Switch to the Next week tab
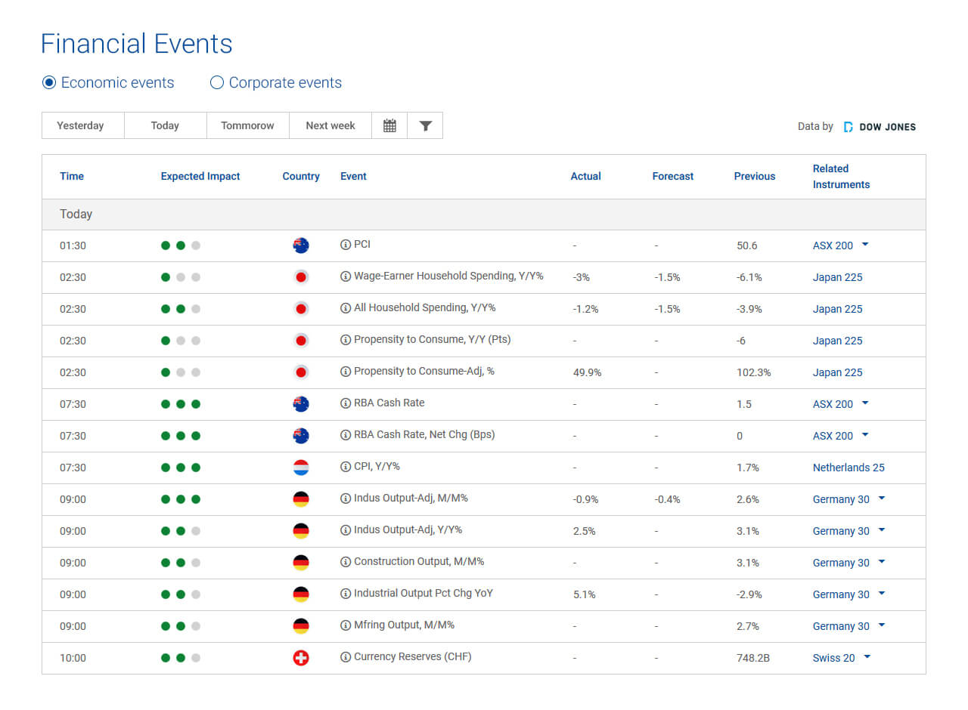This screenshot has height=710, width=968. [330, 126]
